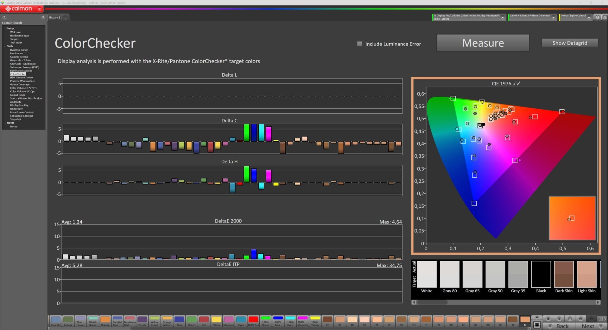608x330 pixels.
Task: Click the single-read bracket icon
Action: 570,319
